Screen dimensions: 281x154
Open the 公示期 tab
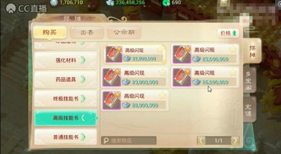124,32
